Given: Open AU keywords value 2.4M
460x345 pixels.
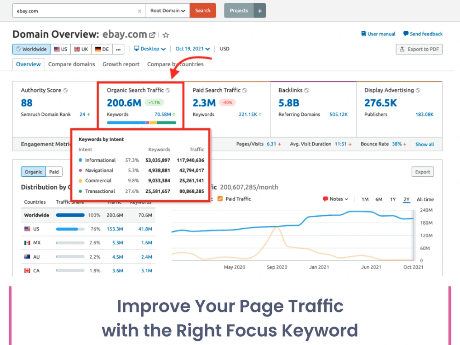Looking at the screenshot, I should pos(147,257).
